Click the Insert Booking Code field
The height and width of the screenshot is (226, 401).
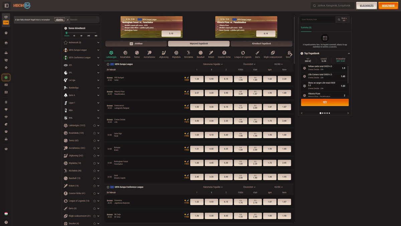(317, 20)
